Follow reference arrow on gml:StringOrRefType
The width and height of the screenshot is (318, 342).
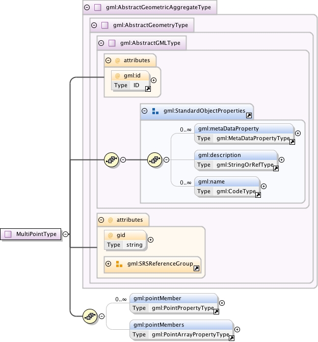coord(276,169)
